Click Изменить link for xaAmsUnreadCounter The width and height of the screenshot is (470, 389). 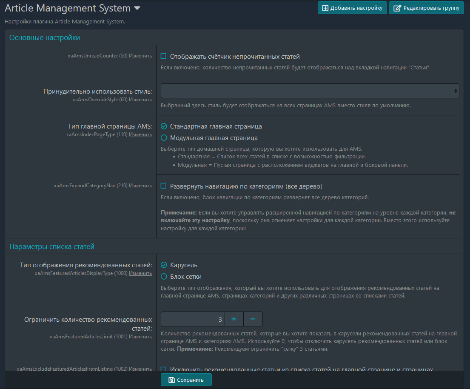(x=140, y=56)
